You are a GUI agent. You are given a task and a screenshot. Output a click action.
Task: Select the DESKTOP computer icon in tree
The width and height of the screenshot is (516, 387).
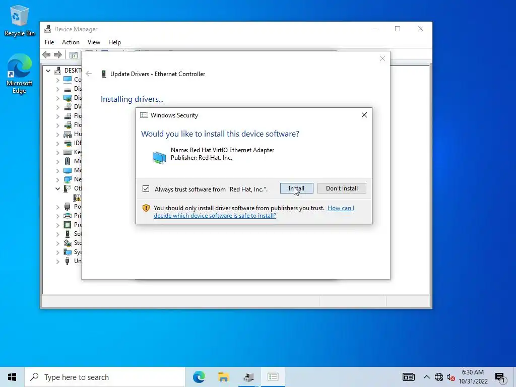pyautogui.click(x=58, y=71)
